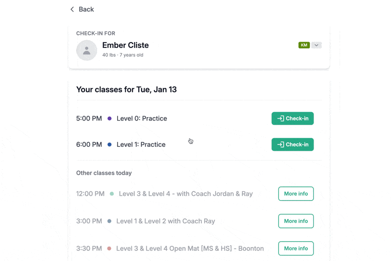The width and height of the screenshot is (392, 261).
Task: Click purple dot for Level 0: Practice
Action: 109,119
